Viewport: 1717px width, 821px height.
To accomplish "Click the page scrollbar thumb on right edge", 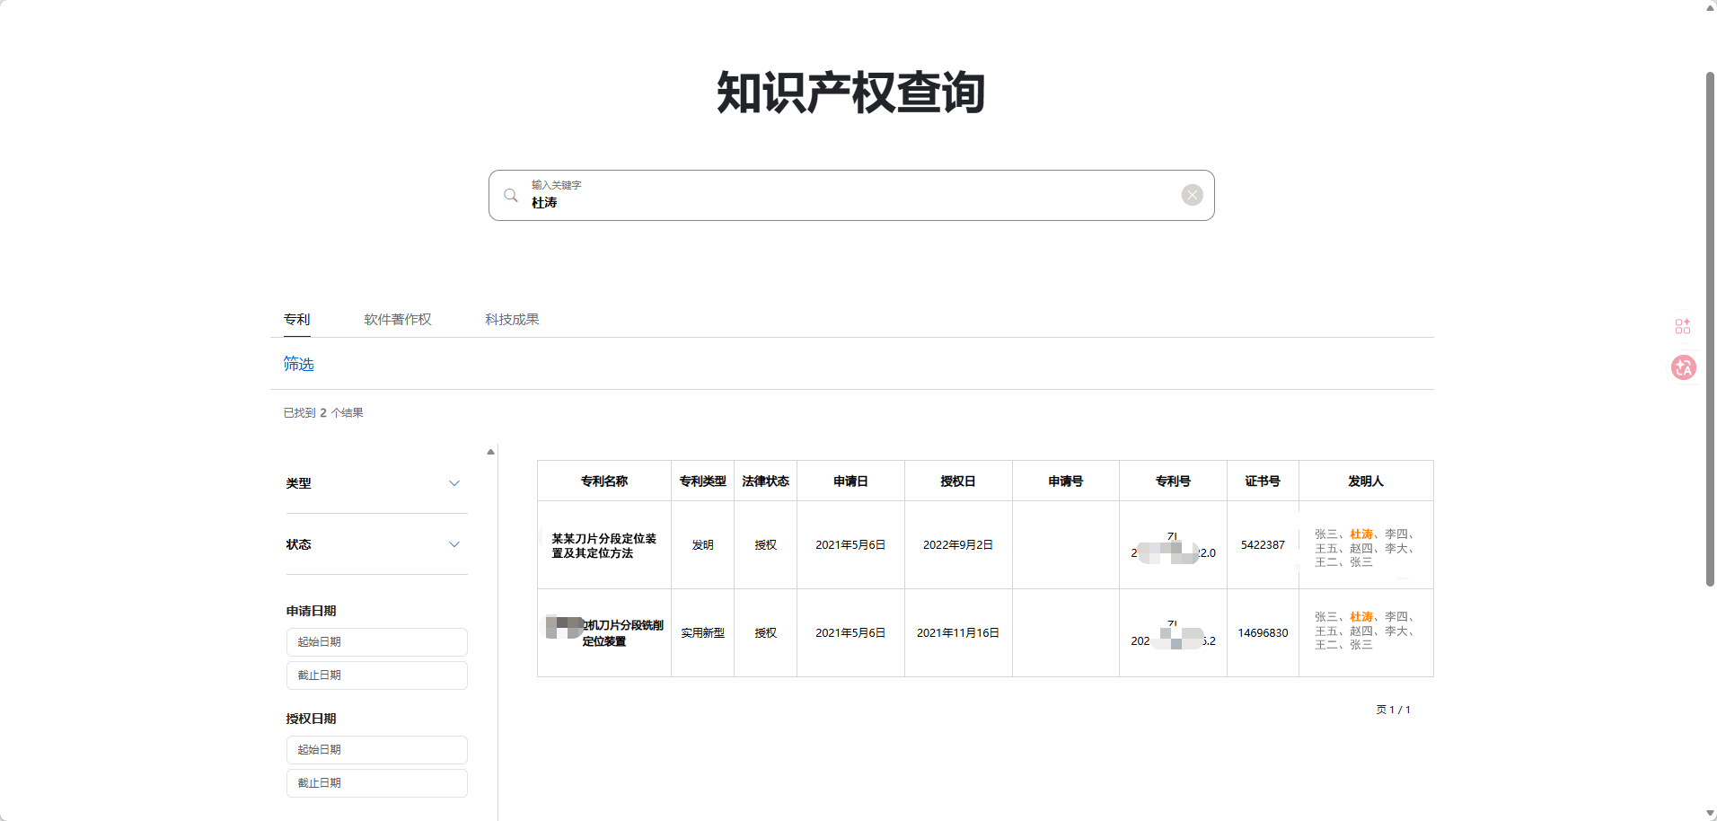I will pos(1710,329).
